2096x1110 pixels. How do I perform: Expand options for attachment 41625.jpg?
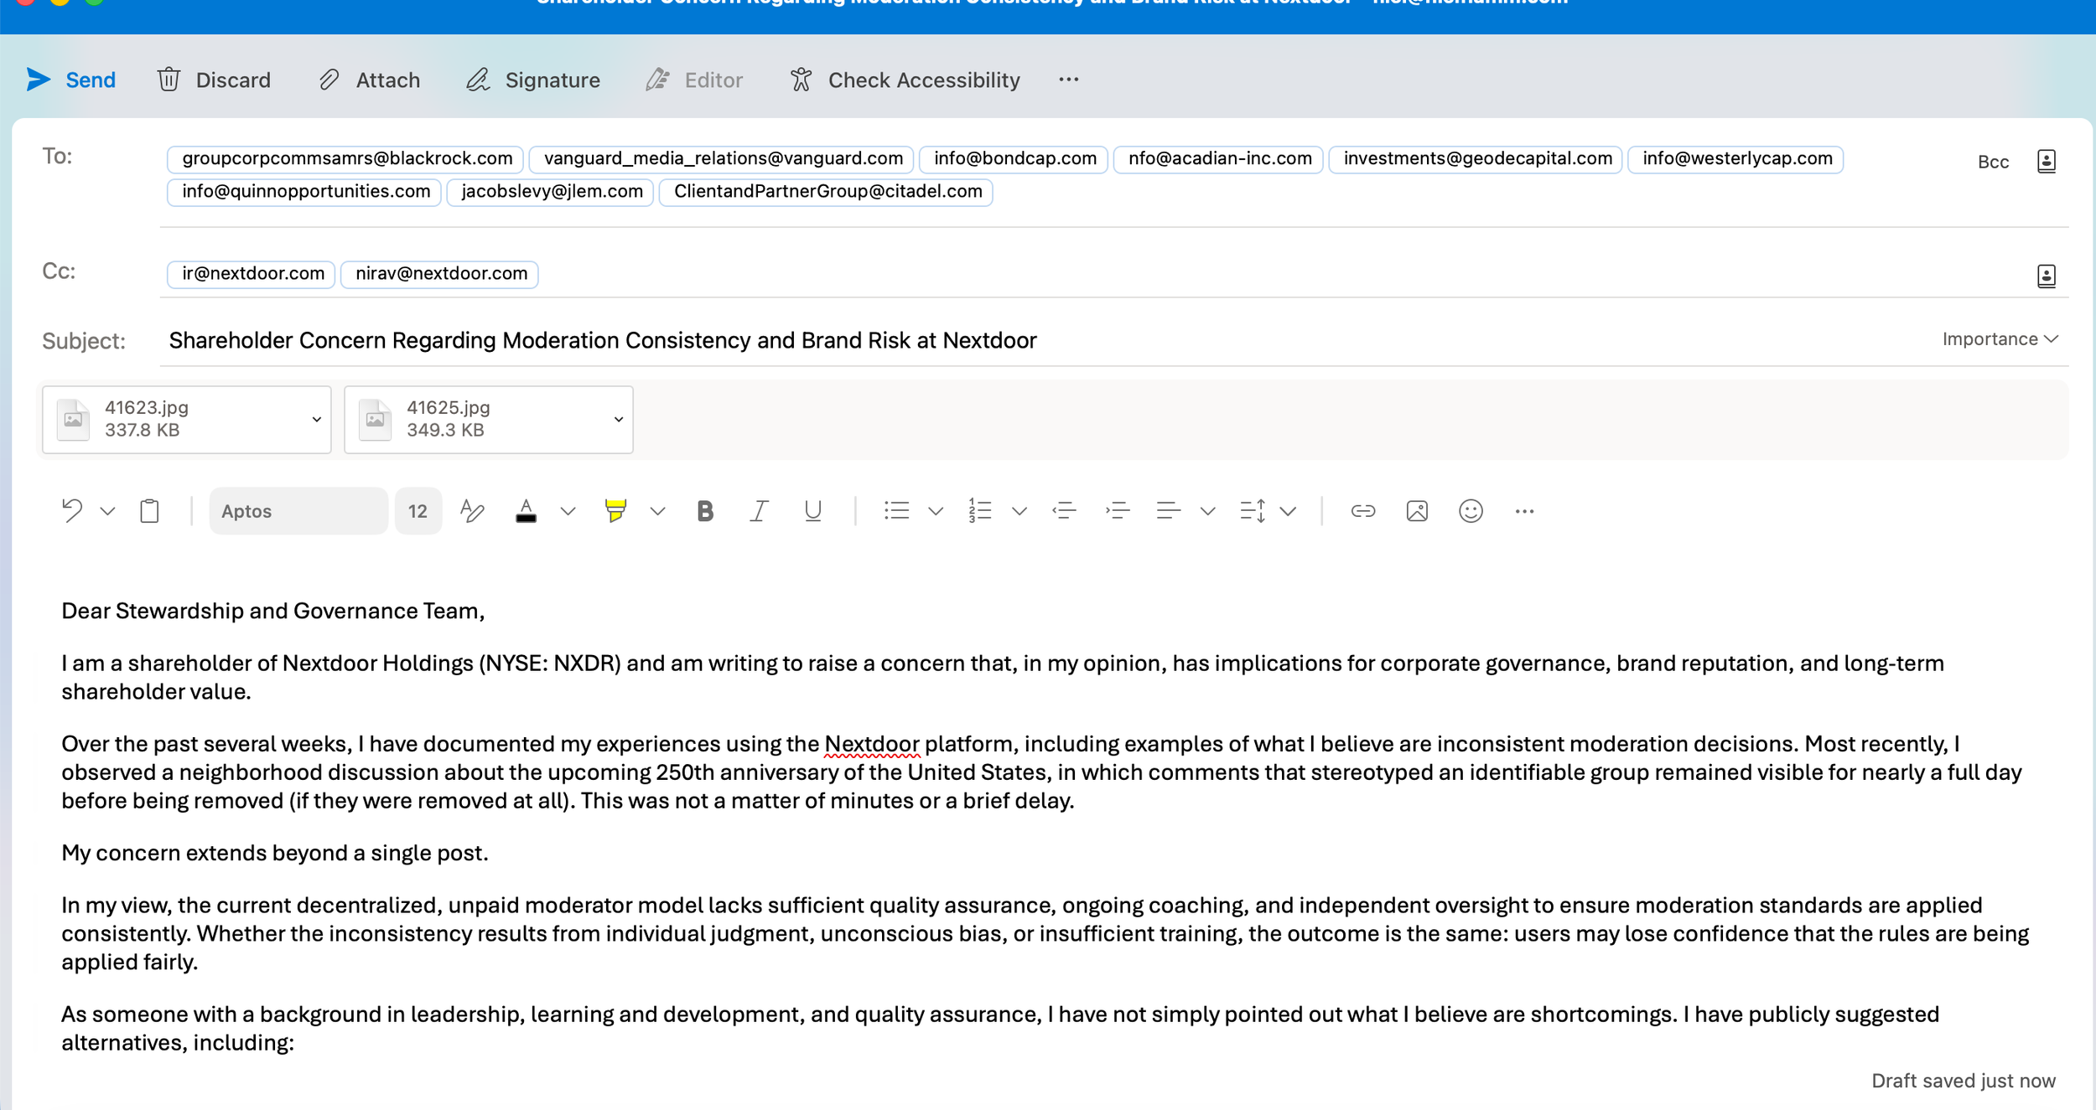click(618, 419)
